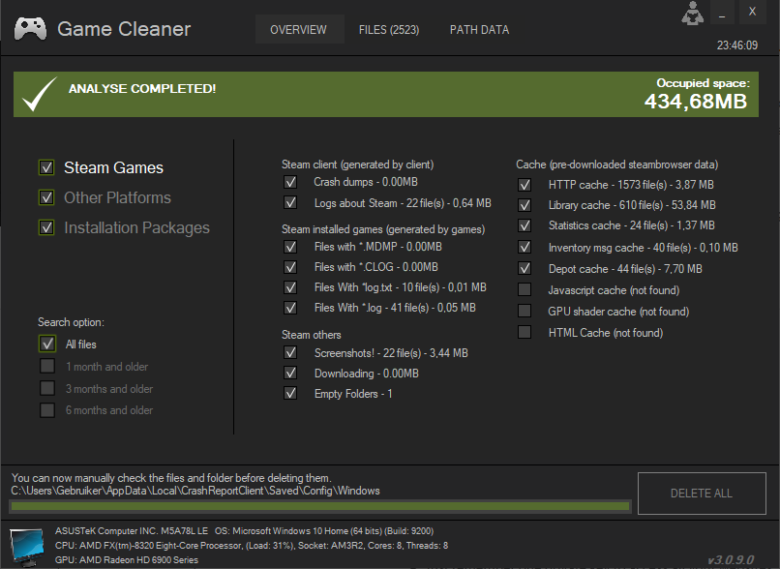Open the PATH DATA tab
This screenshot has width=780, height=569.
point(479,29)
